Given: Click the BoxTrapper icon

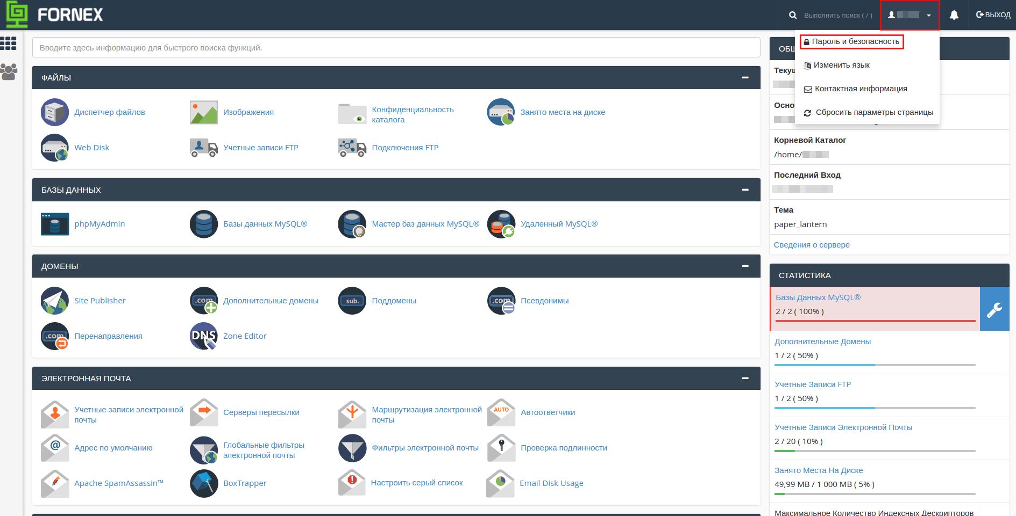Looking at the screenshot, I should pyautogui.click(x=204, y=483).
